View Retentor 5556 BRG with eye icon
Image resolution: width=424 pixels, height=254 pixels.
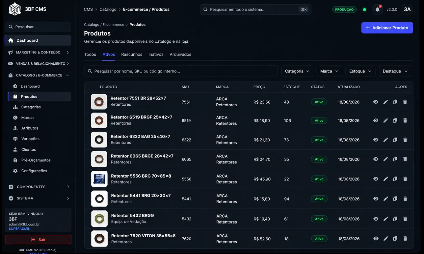(376, 179)
